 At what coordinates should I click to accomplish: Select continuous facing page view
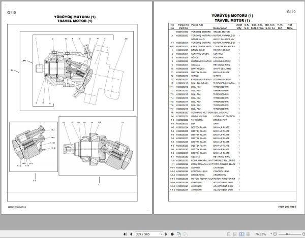pos(248,234)
